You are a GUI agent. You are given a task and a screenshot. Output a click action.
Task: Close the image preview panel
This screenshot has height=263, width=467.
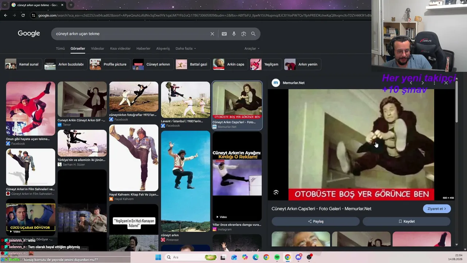coord(446,83)
